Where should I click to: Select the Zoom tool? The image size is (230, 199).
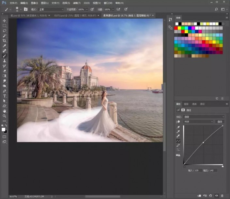click(4, 116)
